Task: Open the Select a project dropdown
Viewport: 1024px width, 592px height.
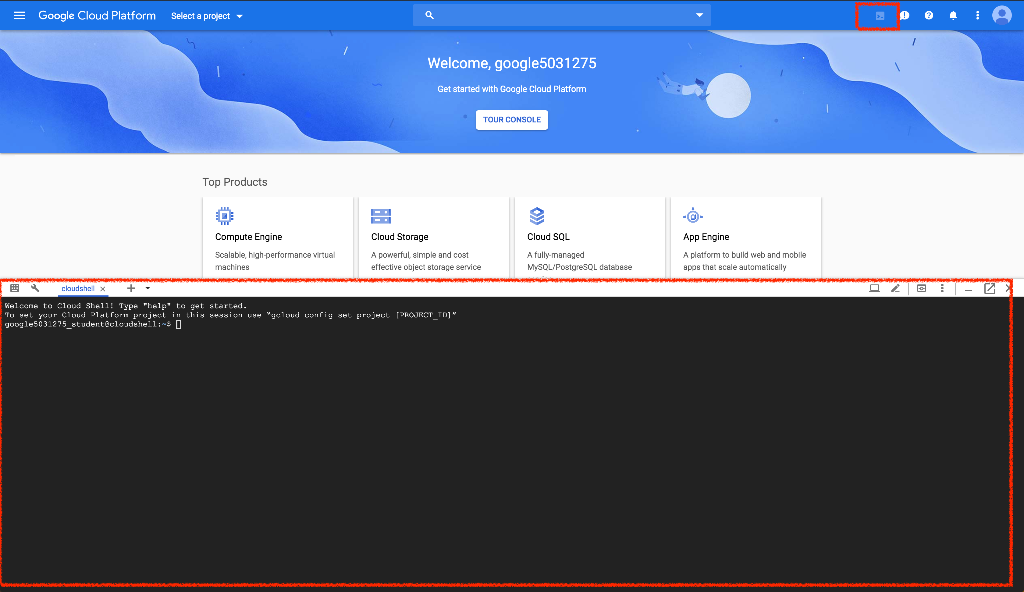Action: click(206, 16)
